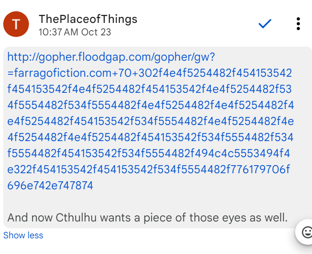
Task: Click the URL line starting 4f5554482f534f
Action: [151, 106]
